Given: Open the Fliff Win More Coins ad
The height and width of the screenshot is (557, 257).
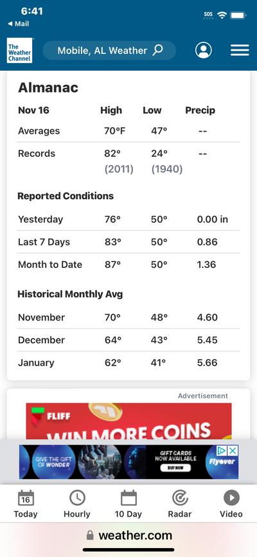Looking at the screenshot, I should (128, 421).
